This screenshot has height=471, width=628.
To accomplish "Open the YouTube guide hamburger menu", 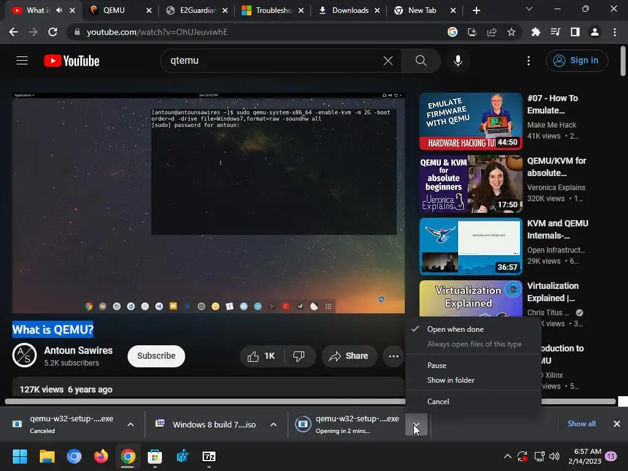I will pos(22,61).
